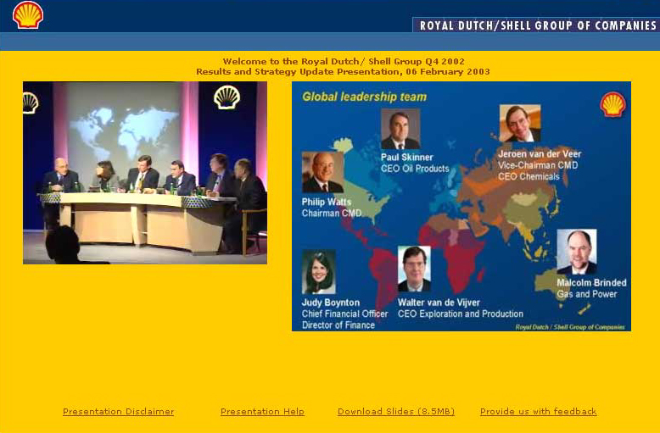Click the 'CEO Chemicals' text
The height and width of the screenshot is (433, 660).
coord(529,176)
